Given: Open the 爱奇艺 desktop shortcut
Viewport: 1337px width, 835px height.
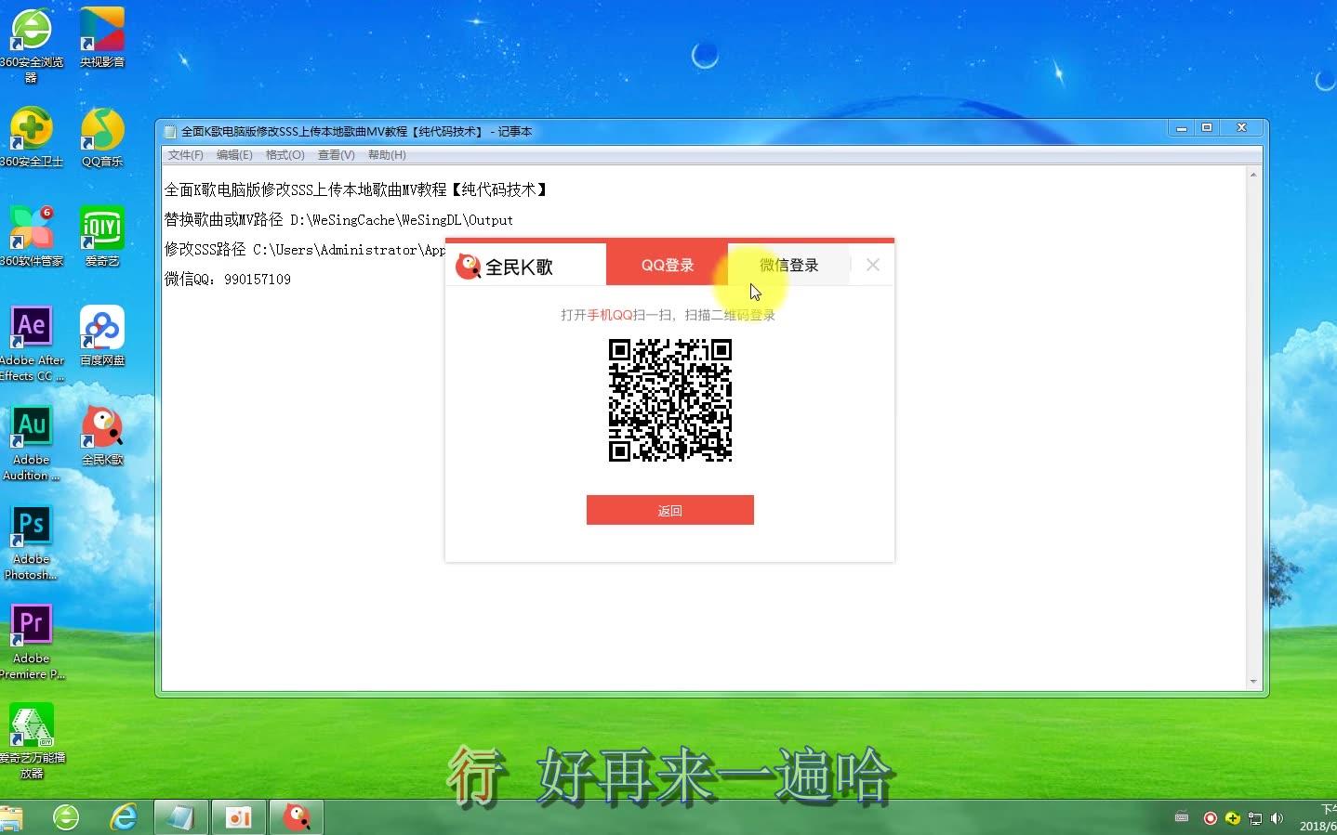Looking at the screenshot, I should [102, 236].
